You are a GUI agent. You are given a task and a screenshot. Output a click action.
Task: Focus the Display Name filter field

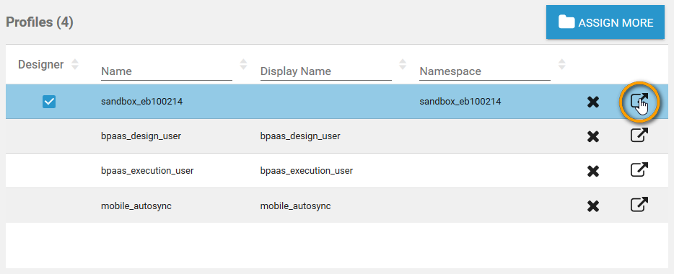click(x=326, y=71)
